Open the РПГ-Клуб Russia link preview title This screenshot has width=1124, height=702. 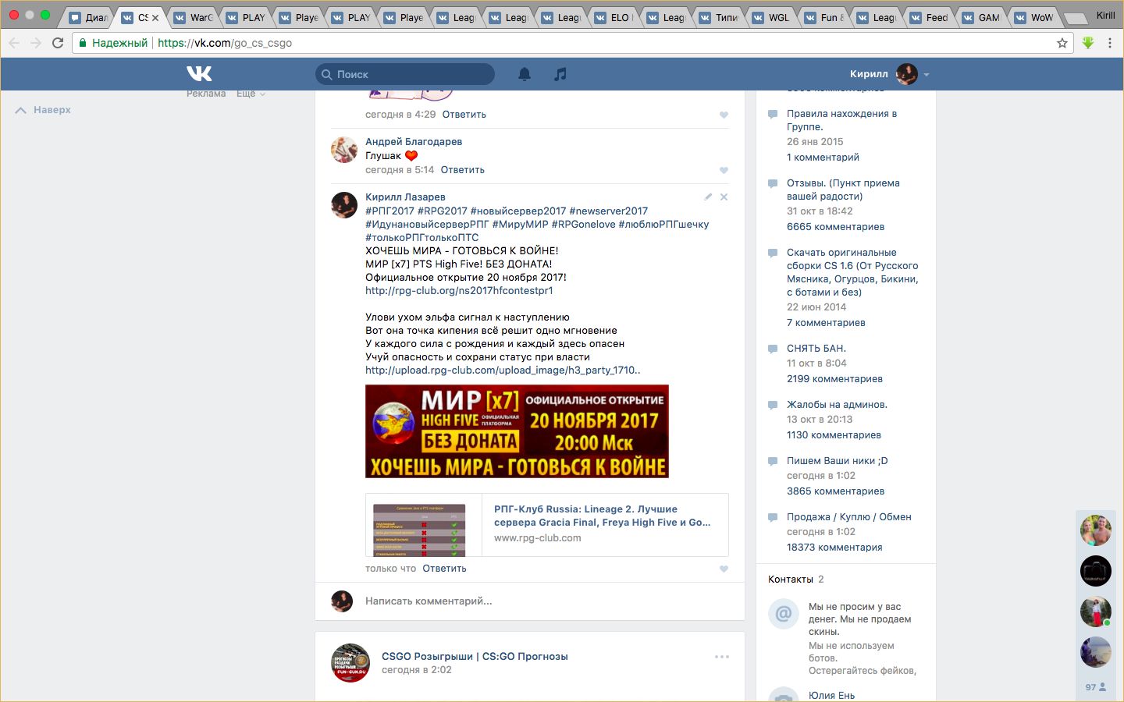pyautogui.click(x=602, y=516)
